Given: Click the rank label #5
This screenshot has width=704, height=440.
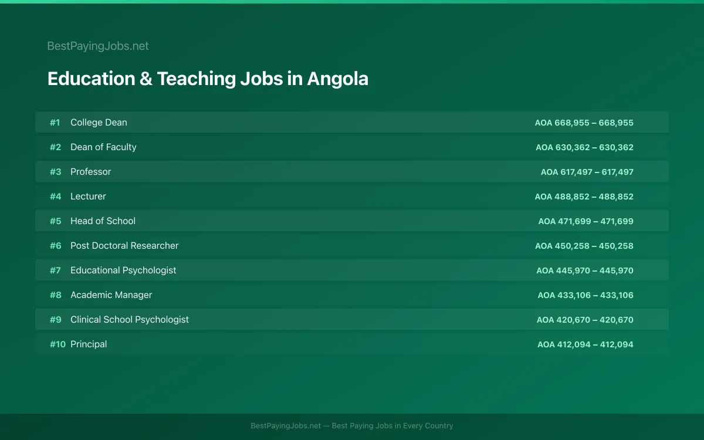Looking at the screenshot, I should pos(55,221).
